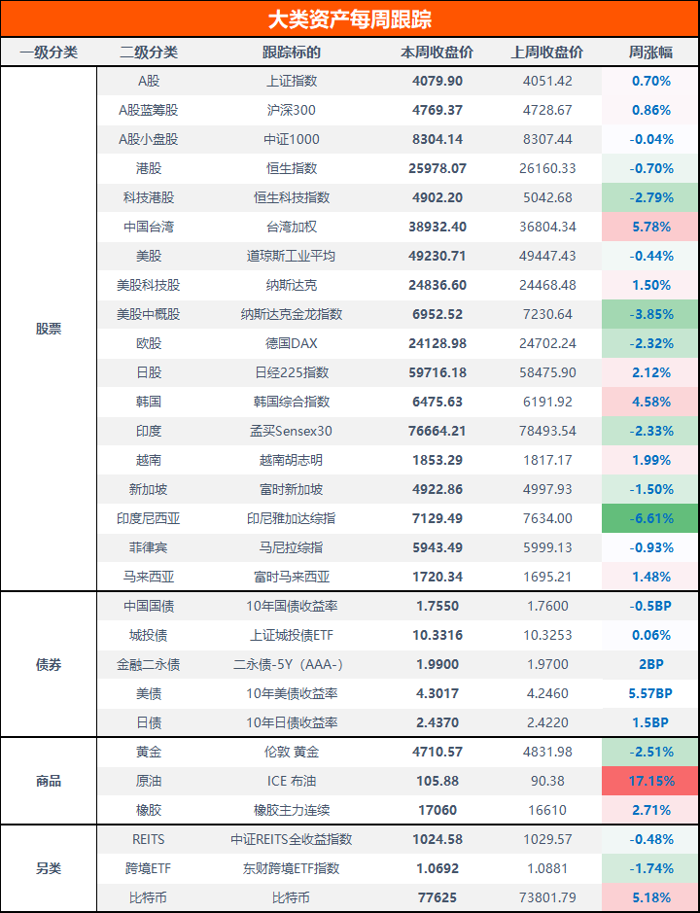
Task: Click the 10年美债收益率 cell
Action: (291, 693)
